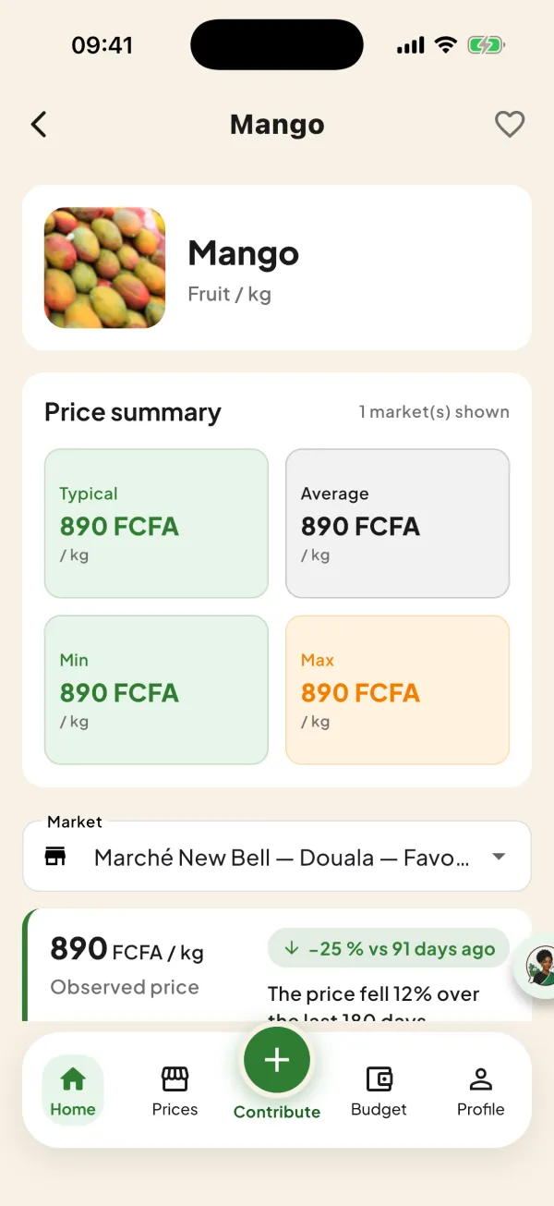This screenshot has height=1206, width=554.
Task: Tap the store icon in Market field
Action: 56,857
